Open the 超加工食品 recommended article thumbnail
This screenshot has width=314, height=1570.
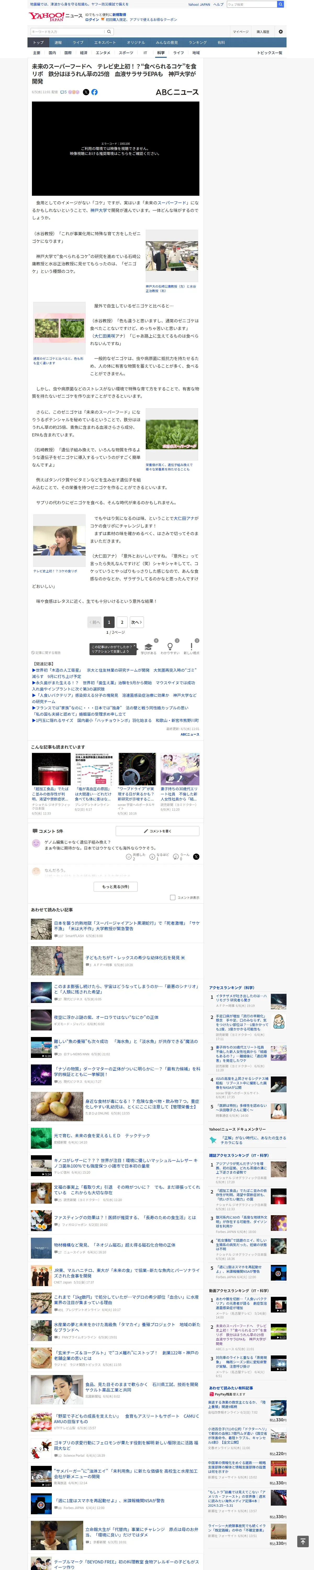[x=51, y=769]
